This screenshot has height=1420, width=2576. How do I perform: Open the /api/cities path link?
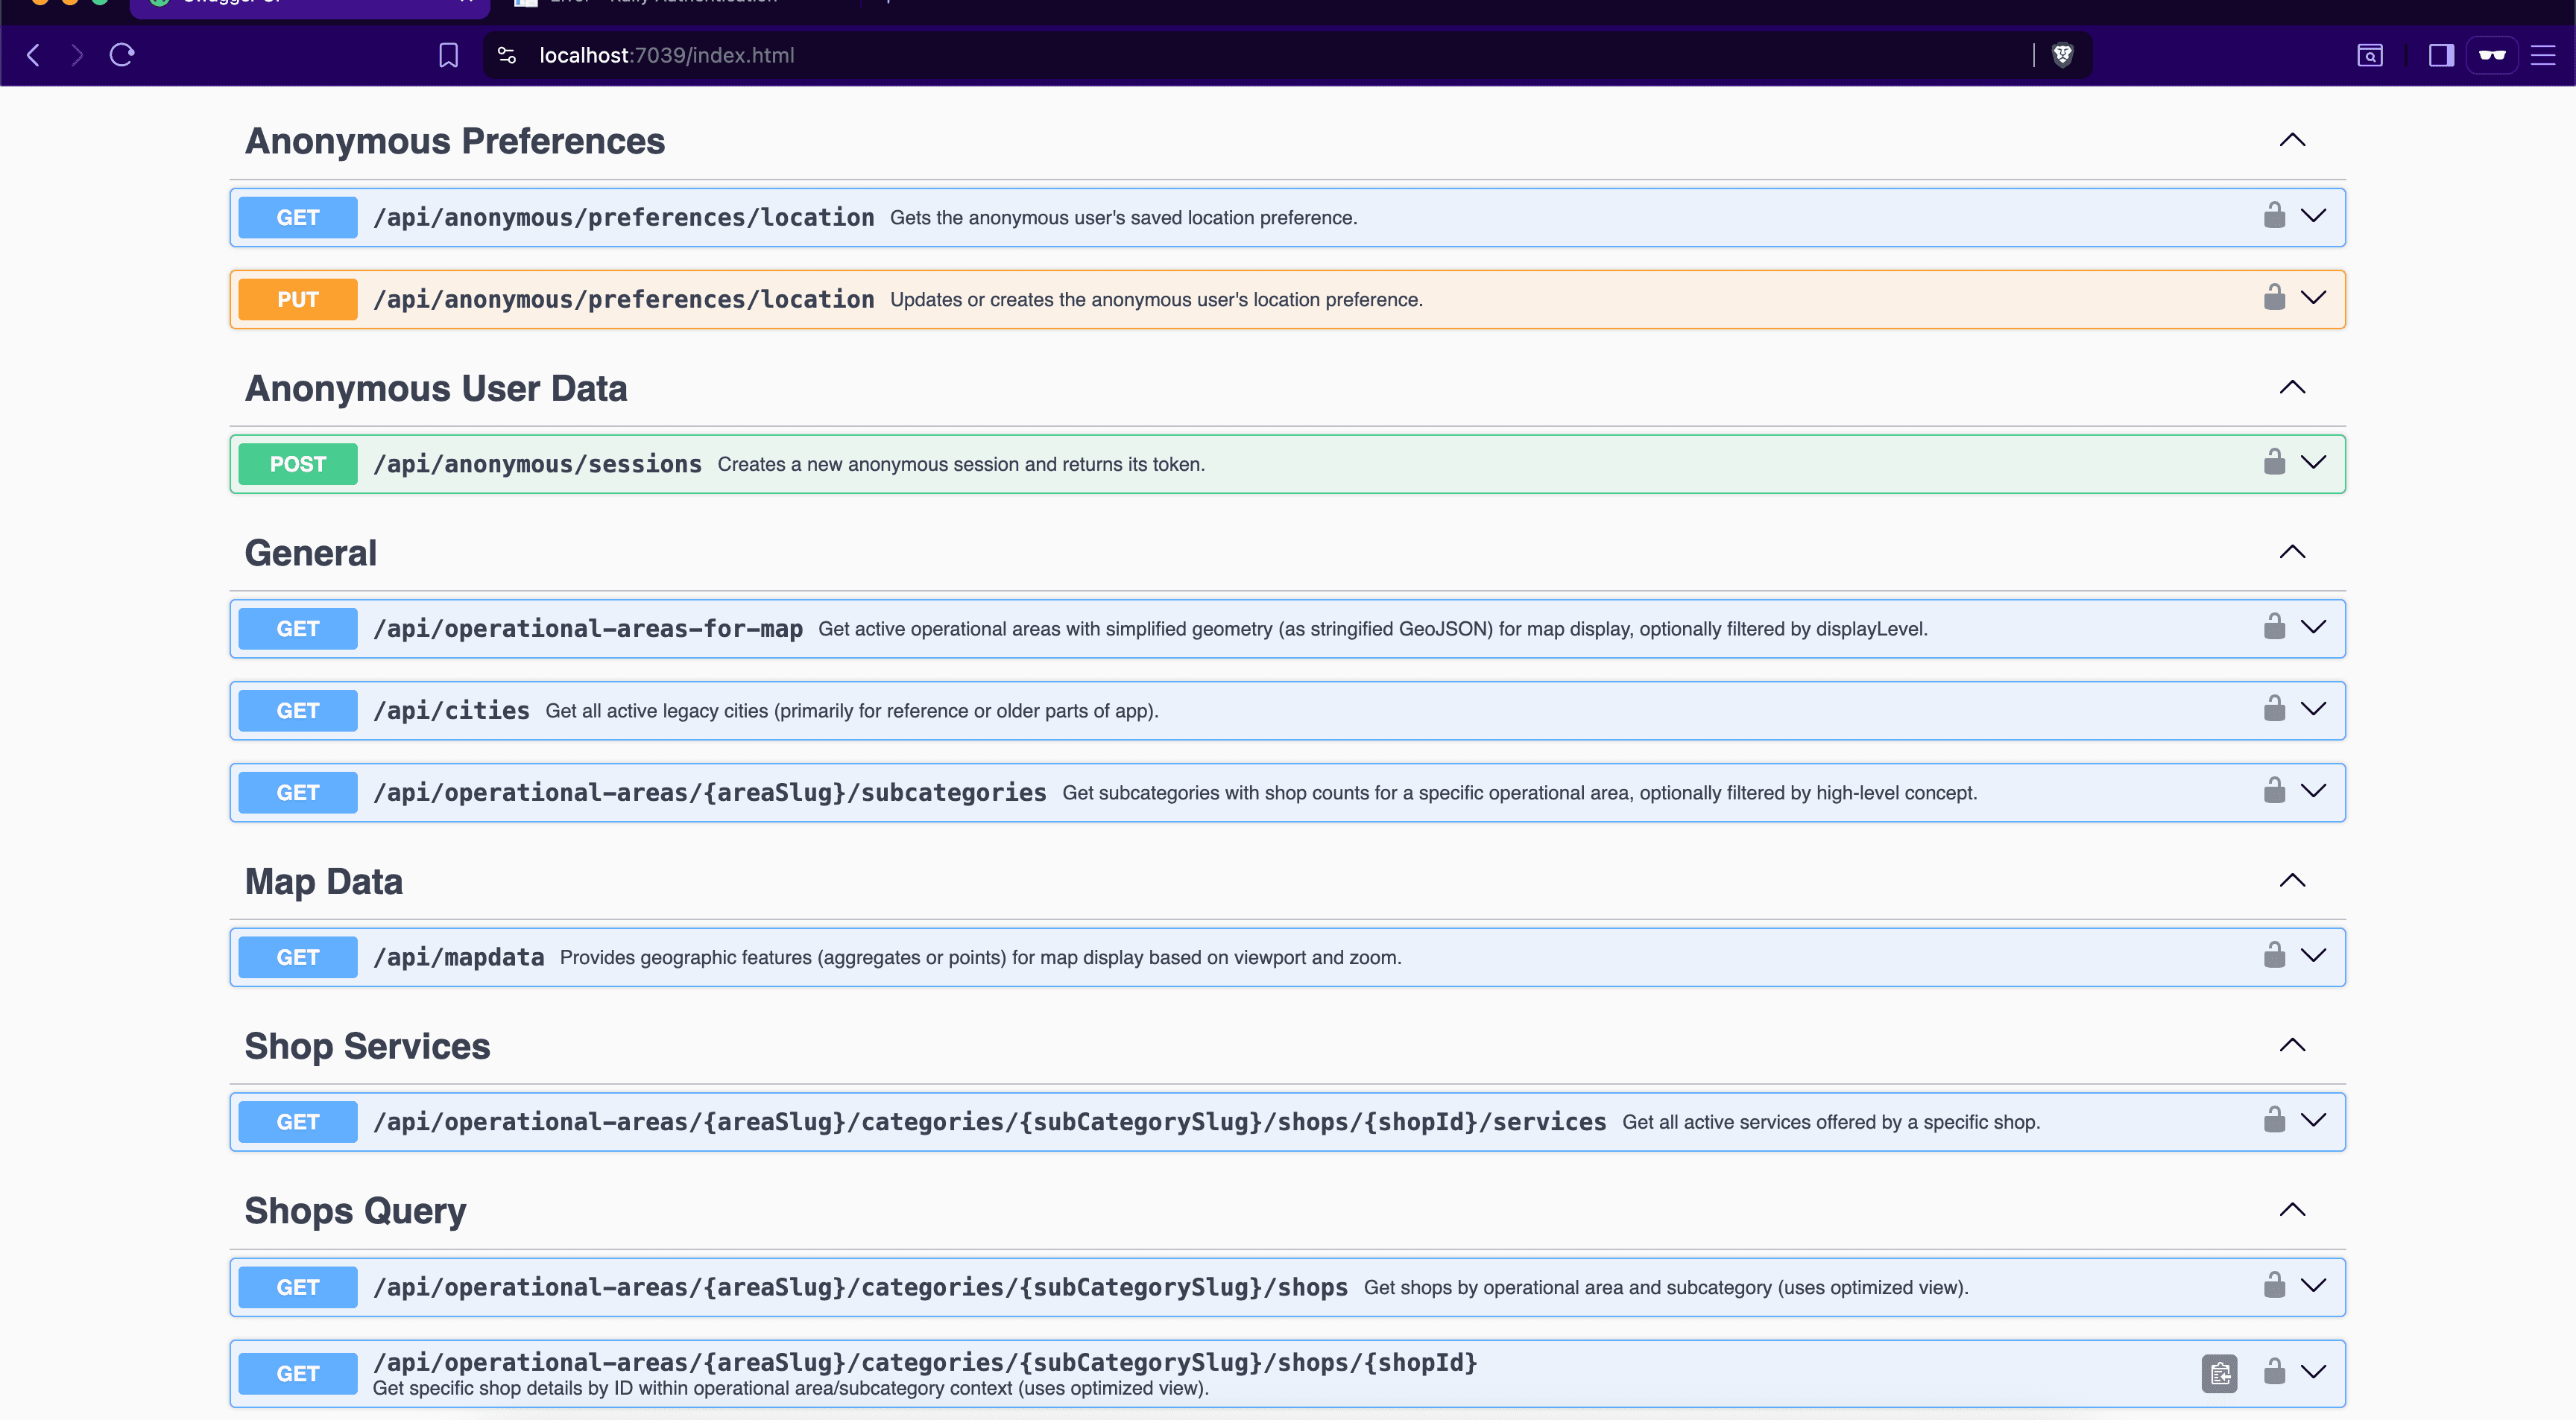[451, 711]
